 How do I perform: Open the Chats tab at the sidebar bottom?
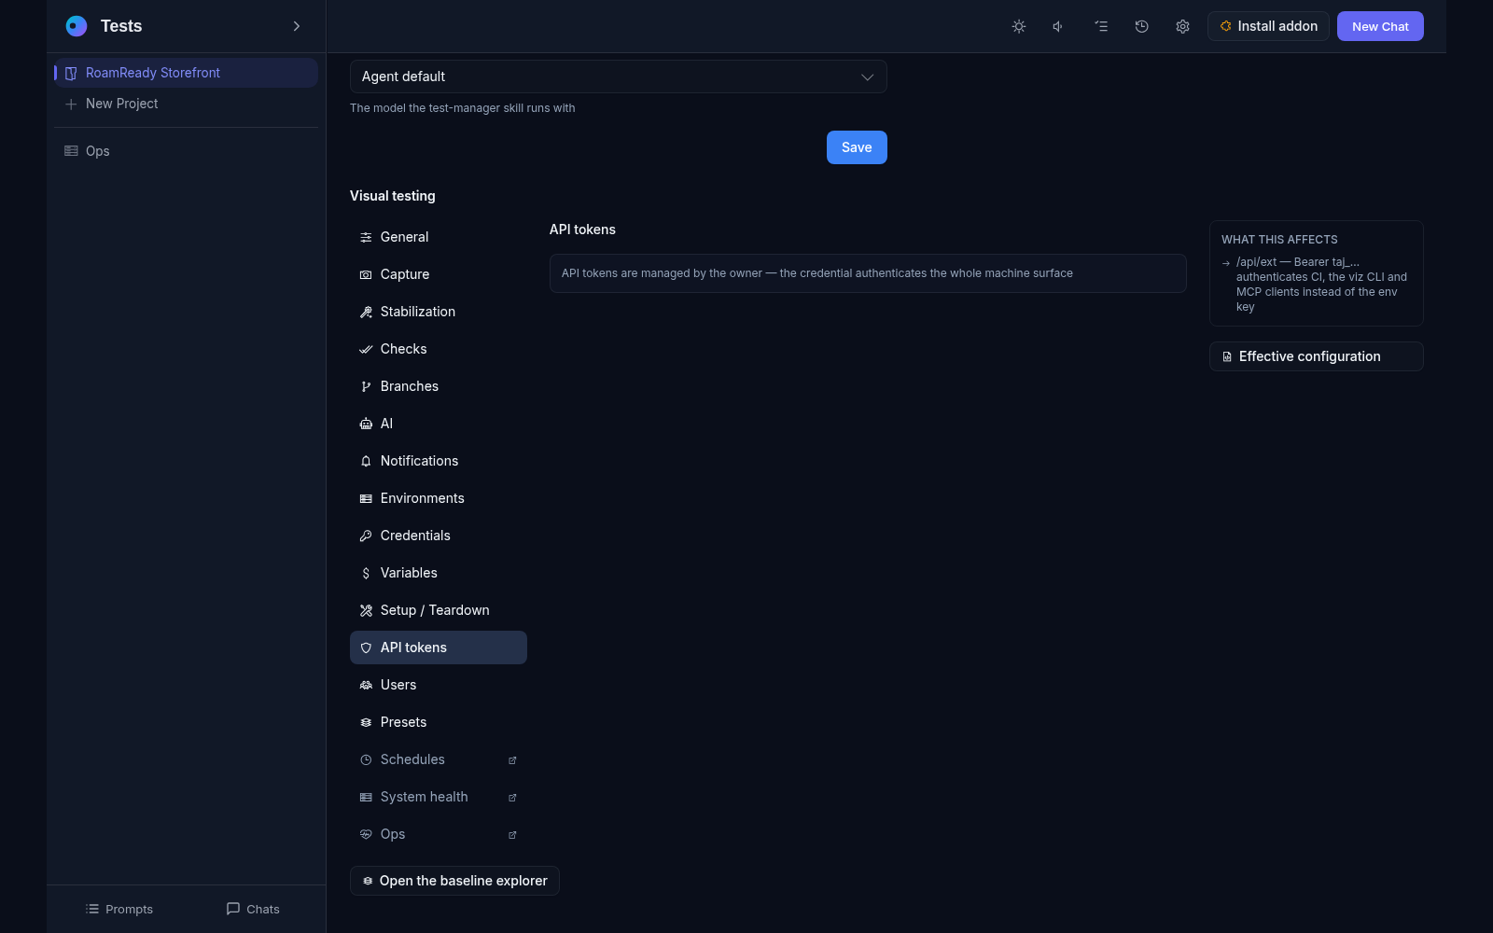[253, 909]
